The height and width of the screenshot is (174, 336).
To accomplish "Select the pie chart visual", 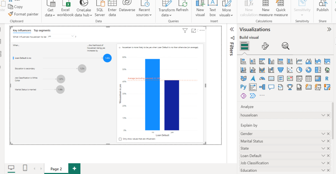I will (299, 70).
